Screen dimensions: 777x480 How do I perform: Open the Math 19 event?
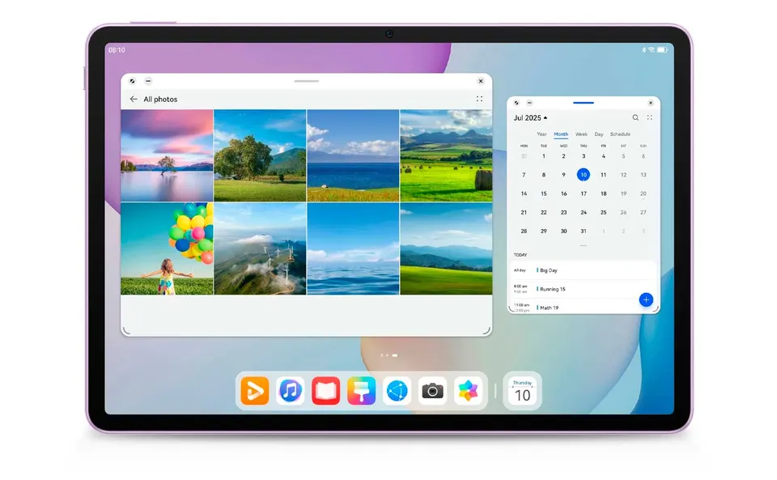pos(584,308)
